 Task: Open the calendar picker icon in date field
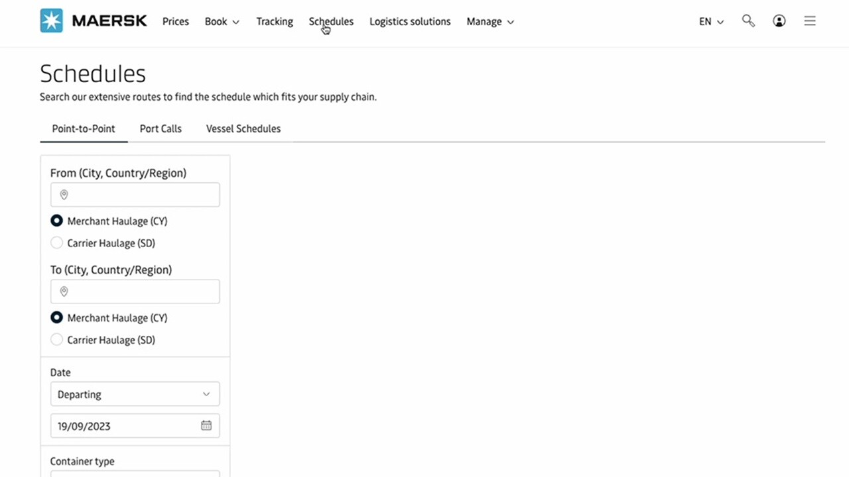[x=206, y=425]
